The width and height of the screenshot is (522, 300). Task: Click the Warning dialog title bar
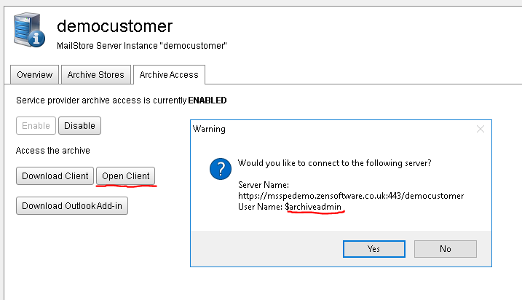click(x=333, y=129)
